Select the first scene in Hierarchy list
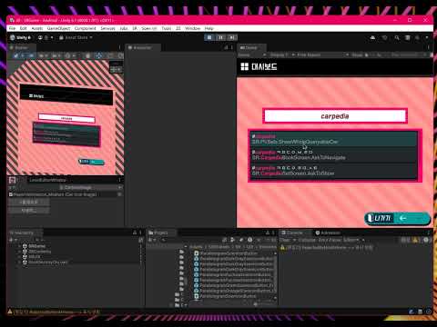 coord(36,246)
